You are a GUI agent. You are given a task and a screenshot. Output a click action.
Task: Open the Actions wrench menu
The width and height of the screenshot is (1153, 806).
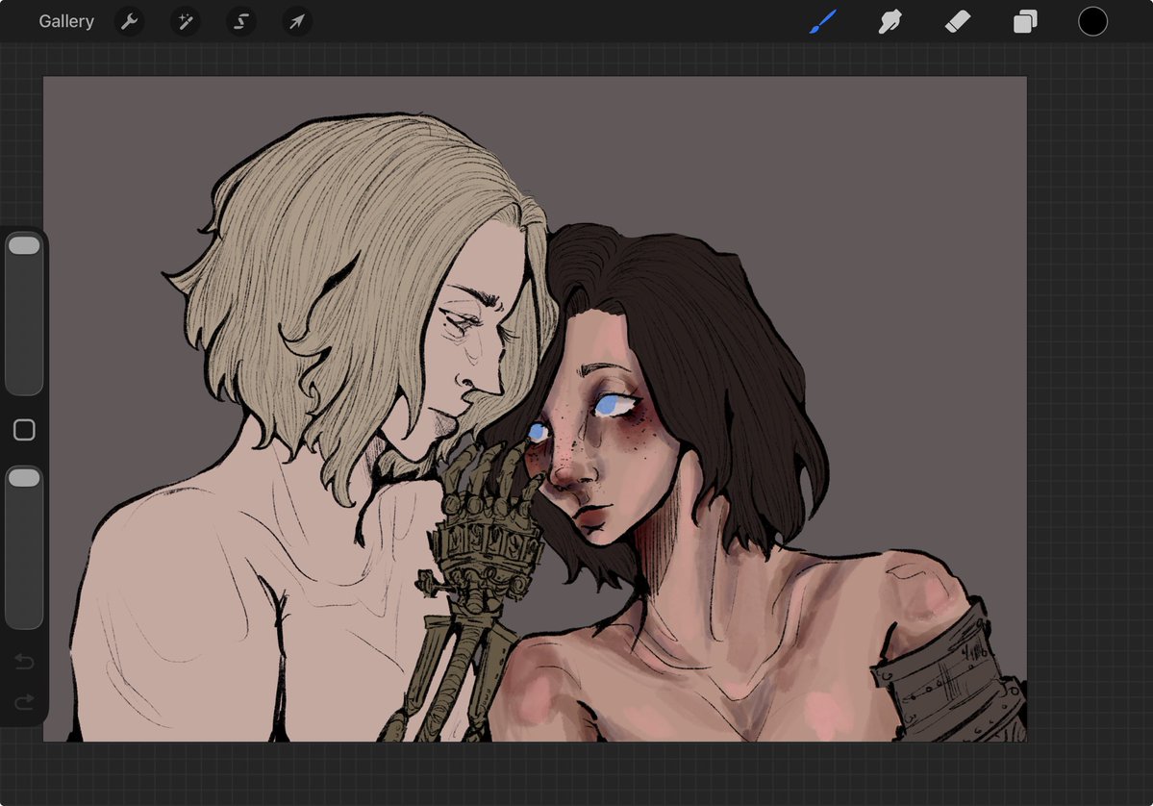(130, 21)
